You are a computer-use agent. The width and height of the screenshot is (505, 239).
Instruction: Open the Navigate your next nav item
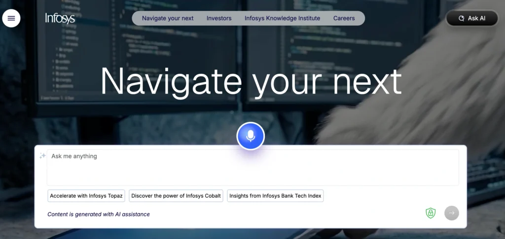click(x=168, y=18)
